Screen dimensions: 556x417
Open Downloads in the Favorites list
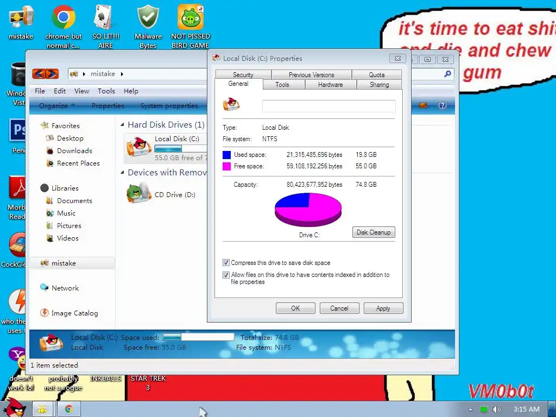click(x=74, y=151)
